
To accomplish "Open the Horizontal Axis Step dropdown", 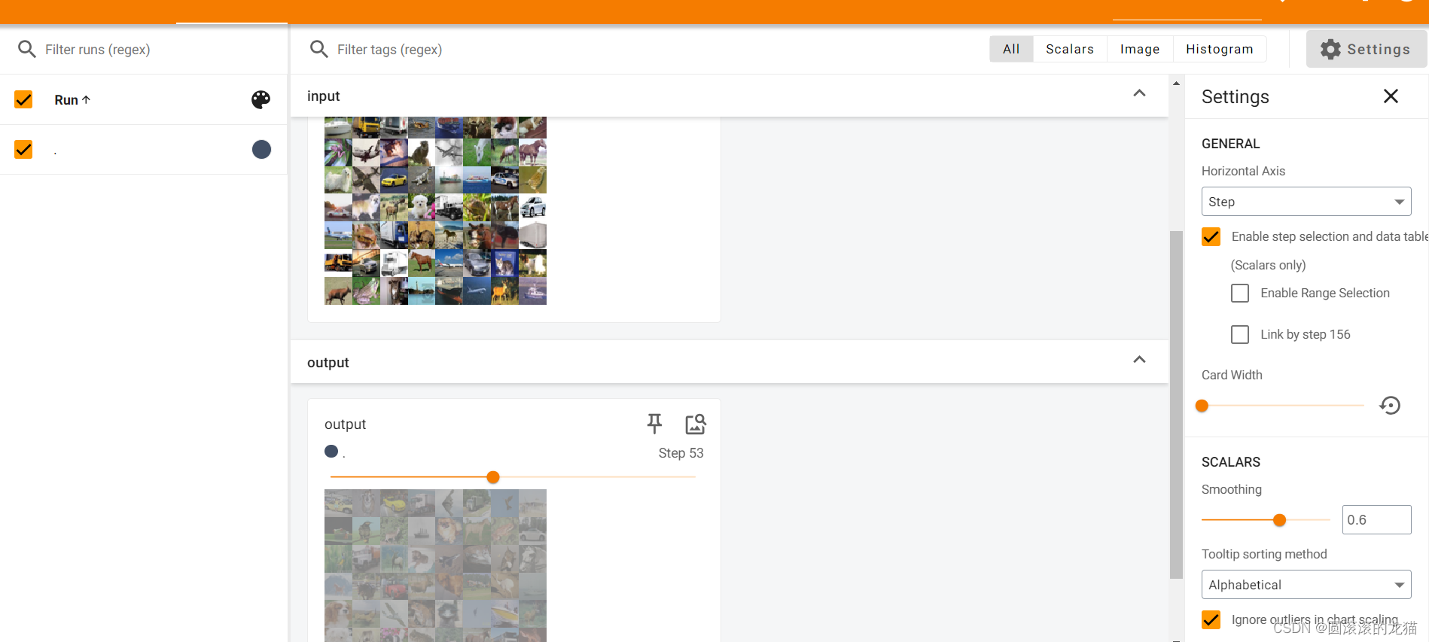I will tap(1306, 202).
